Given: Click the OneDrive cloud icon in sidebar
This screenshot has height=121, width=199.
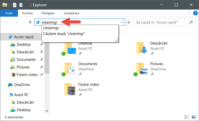Looking at the screenshot, I should [x=10, y=85].
